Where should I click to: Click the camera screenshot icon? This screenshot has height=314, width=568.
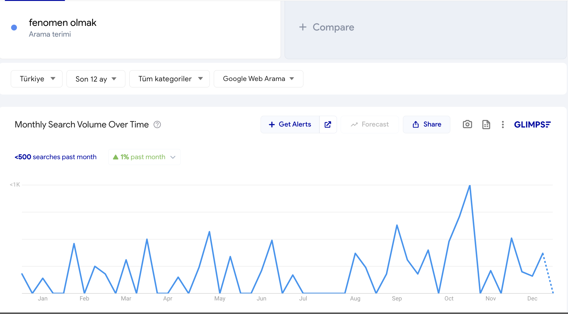click(467, 124)
